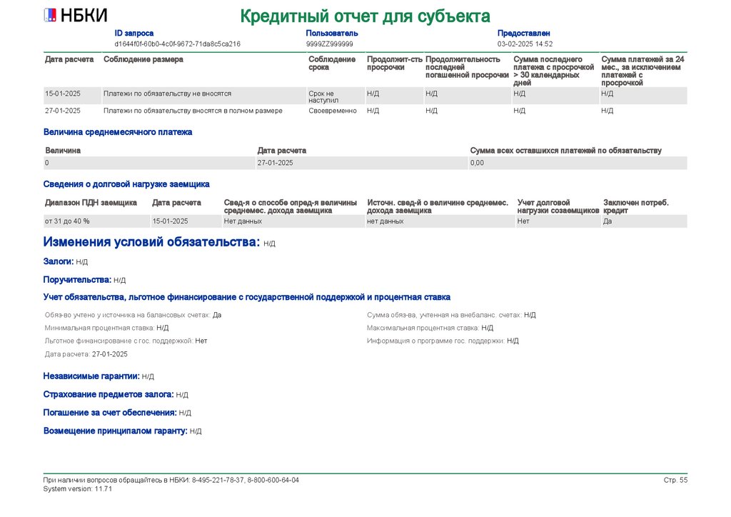Click the 'Поручительства' section label

point(77,280)
